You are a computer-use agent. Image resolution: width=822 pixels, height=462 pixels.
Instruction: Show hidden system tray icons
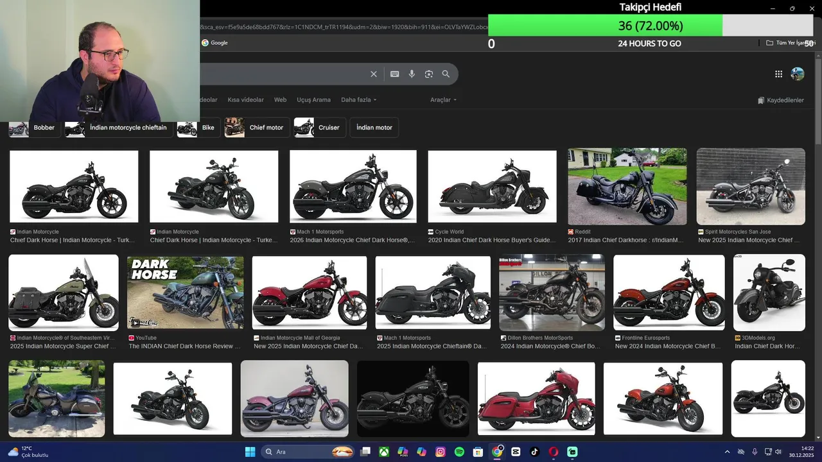[727, 452]
